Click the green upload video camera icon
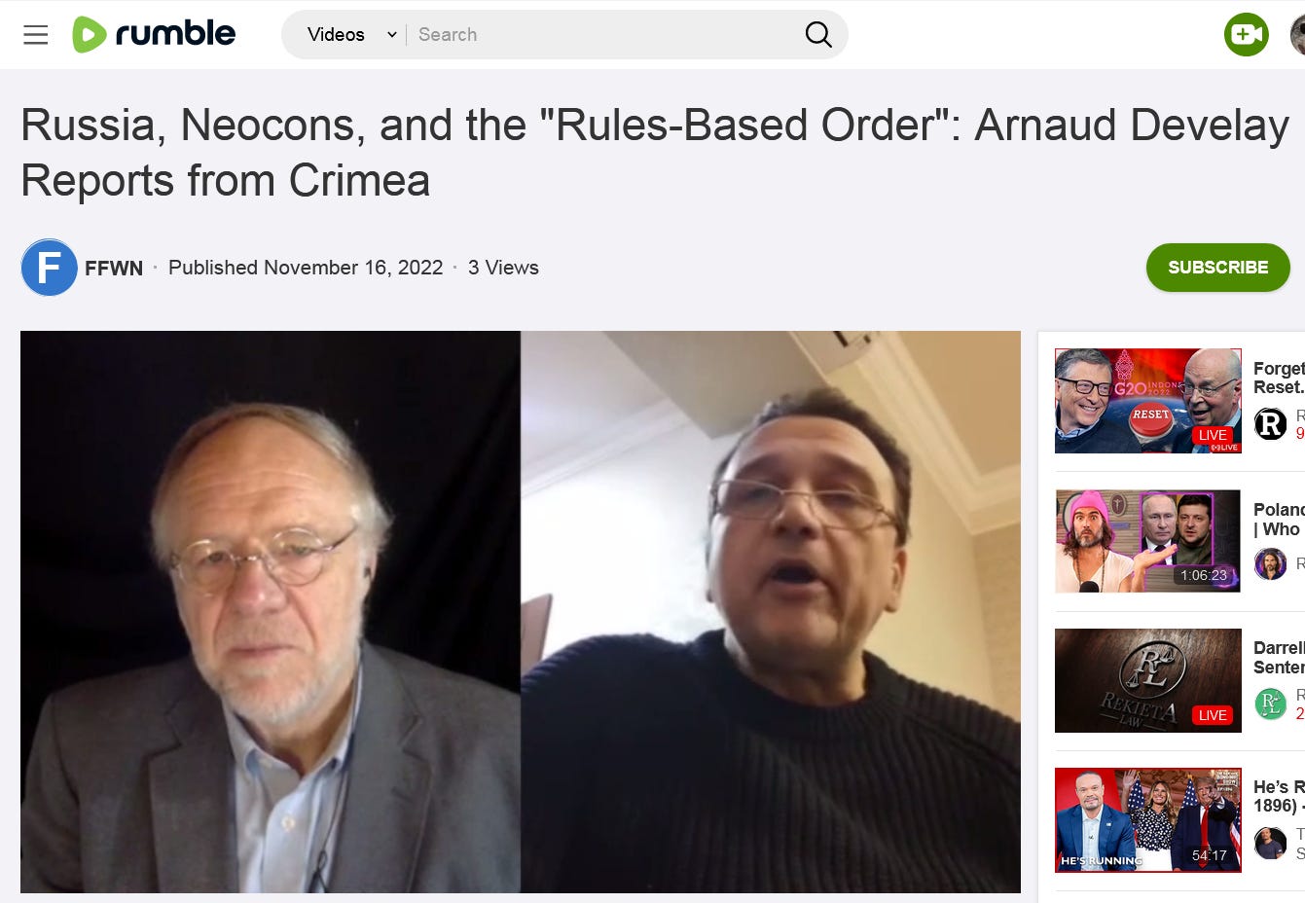This screenshot has width=1305, height=903. 1246,35
